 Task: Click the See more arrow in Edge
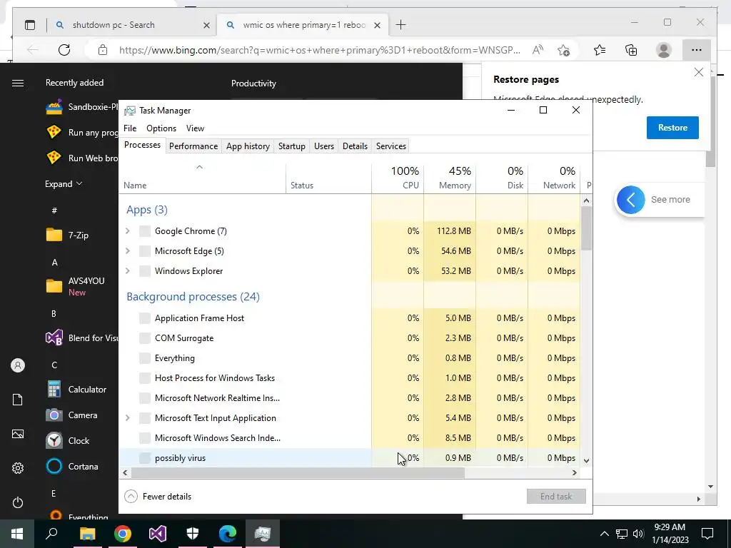pyautogui.click(x=631, y=200)
